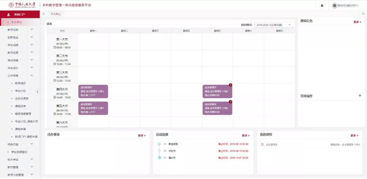Viewport: 367px width, 179px height.
Task: Click 更多 link in 活动提醒 panel
Action: point(246,136)
